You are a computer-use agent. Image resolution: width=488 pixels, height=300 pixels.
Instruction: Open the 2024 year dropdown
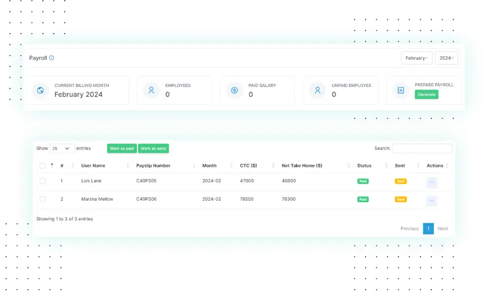coord(446,58)
